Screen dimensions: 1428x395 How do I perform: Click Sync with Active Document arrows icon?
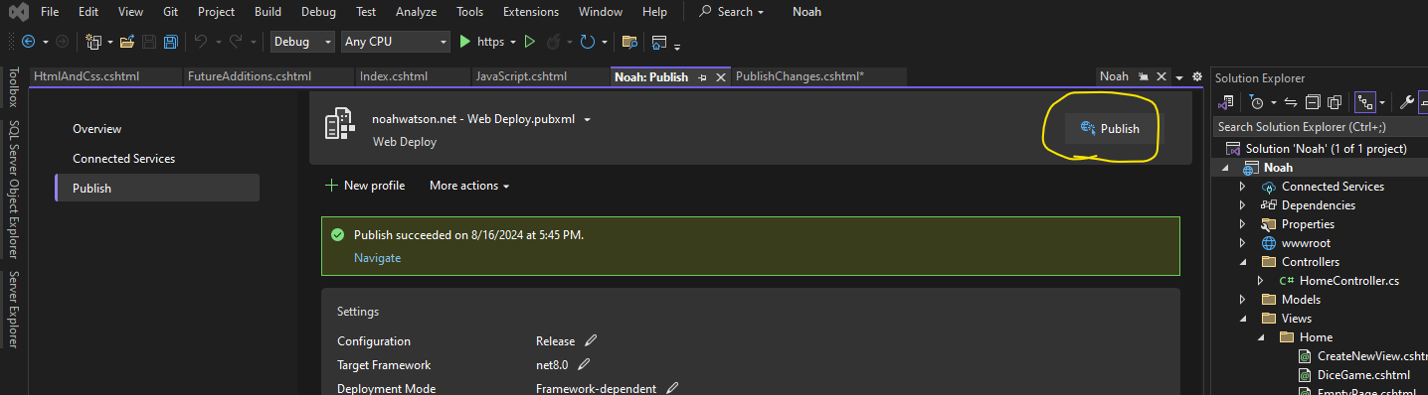1291,101
